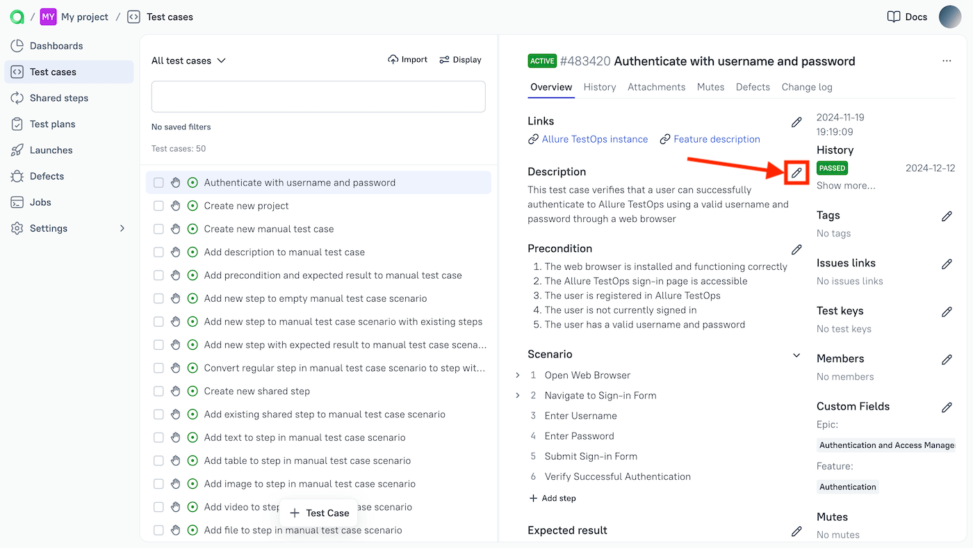The image size is (973, 548).
Task: Switch to the History tab
Action: coord(599,87)
